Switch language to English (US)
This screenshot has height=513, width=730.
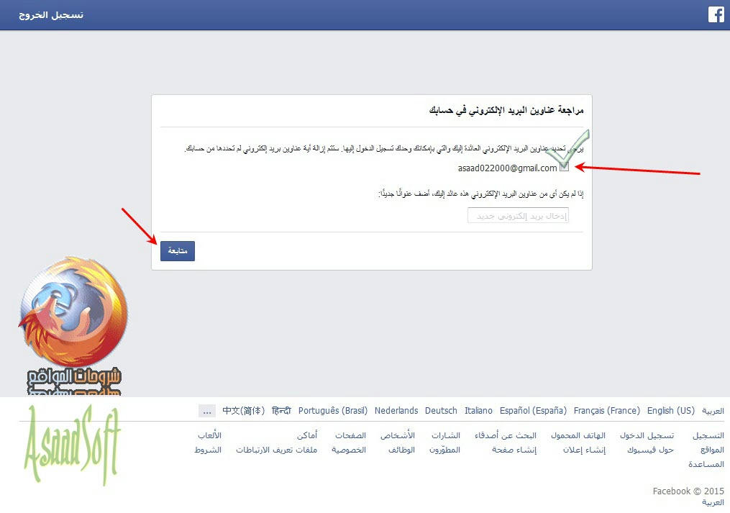click(x=670, y=411)
